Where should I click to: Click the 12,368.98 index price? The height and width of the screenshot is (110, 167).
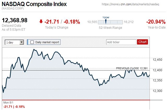coord(15,20)
